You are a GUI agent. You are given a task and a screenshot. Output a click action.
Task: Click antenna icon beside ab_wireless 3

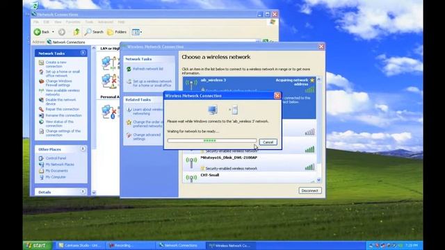(191, 85)
